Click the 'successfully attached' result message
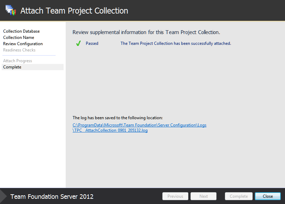 click(176, 43)
